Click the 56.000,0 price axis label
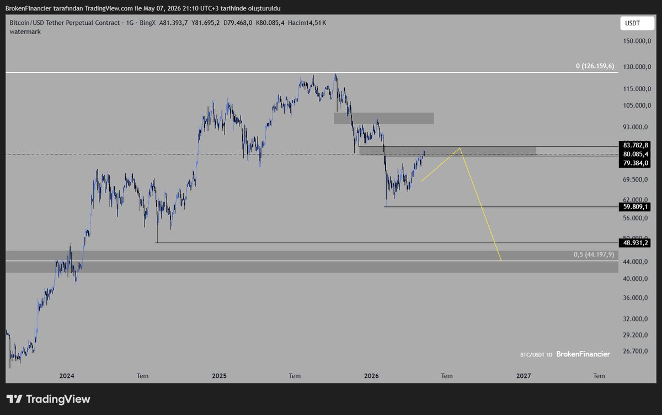 tap(636, 219)
